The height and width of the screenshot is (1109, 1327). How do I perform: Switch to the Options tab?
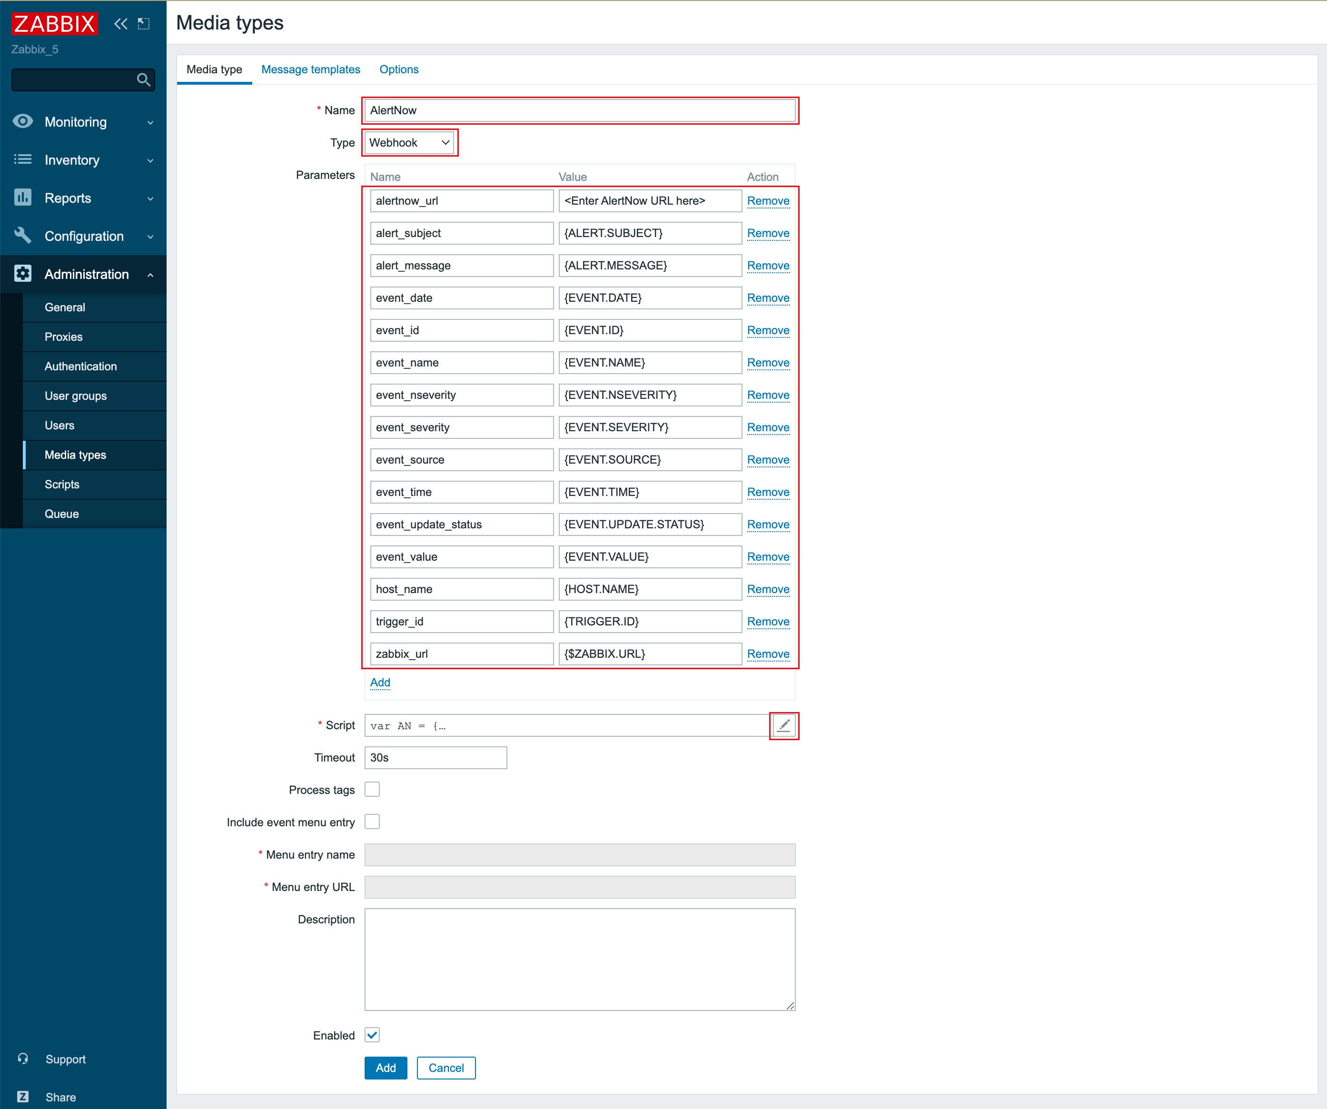click(x=399, y=69)
